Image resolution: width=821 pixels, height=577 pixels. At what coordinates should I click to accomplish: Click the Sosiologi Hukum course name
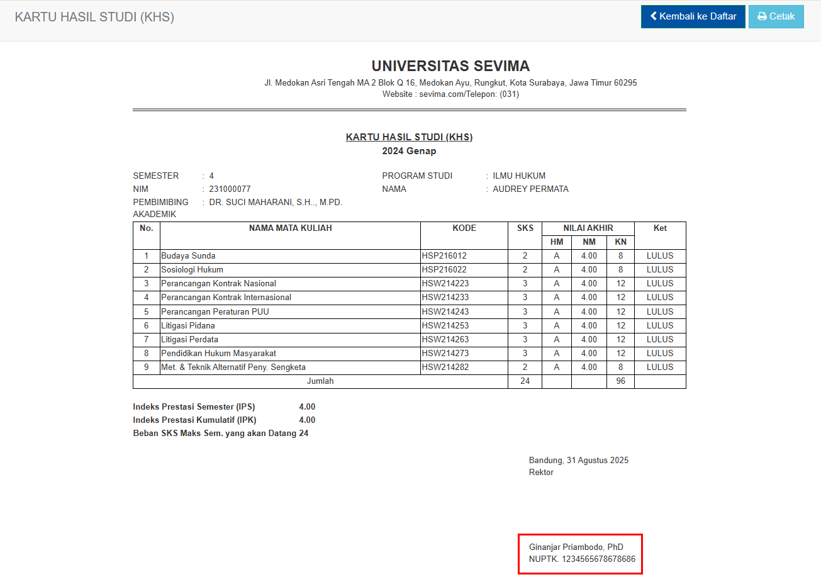pos(192,270)
